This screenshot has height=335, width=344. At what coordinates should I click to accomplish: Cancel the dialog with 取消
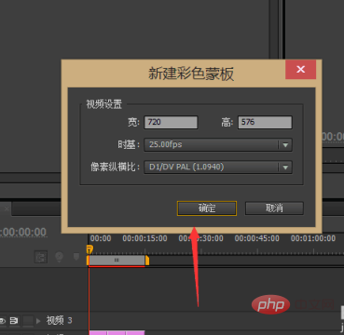pyautogui.click(x=274, y=208)
